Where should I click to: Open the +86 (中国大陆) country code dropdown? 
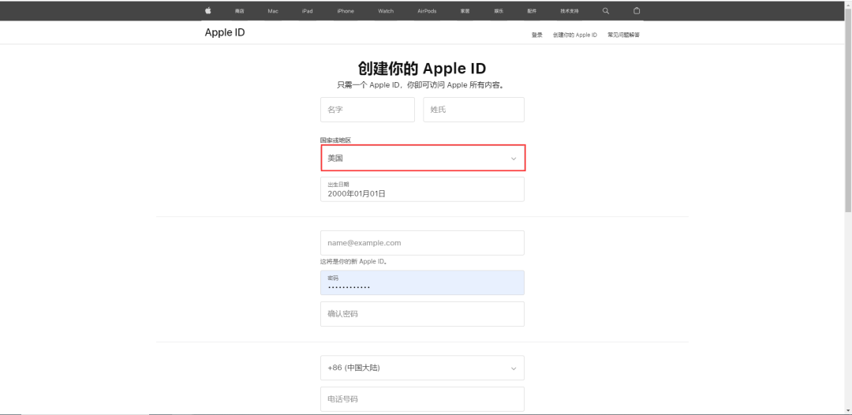(422, 368)
